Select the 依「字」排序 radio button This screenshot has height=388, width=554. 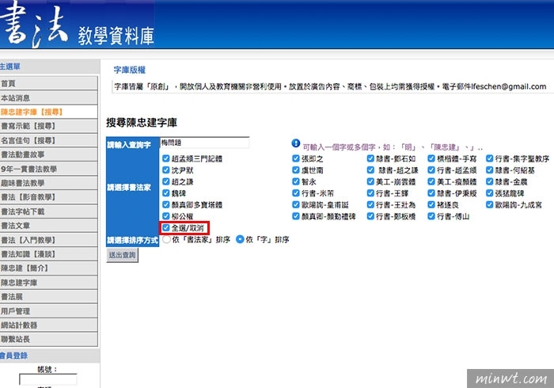[240, 239]
